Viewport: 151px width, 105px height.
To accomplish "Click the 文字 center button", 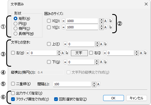I will pos(79,53).
